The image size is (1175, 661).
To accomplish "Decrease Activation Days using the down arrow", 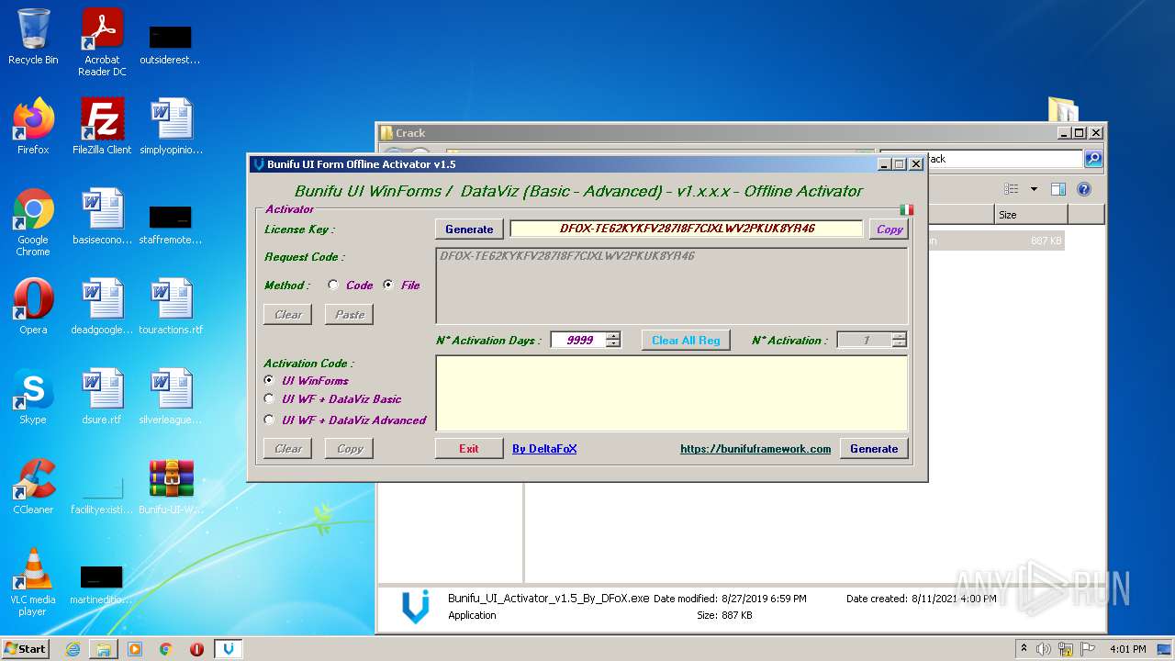I will (x=613, y=343).
